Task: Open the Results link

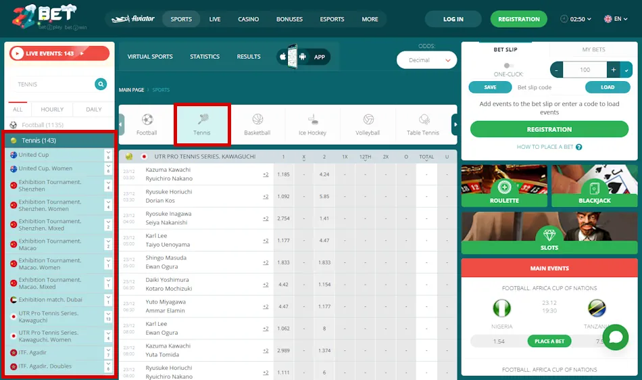Action: point(249,57)
